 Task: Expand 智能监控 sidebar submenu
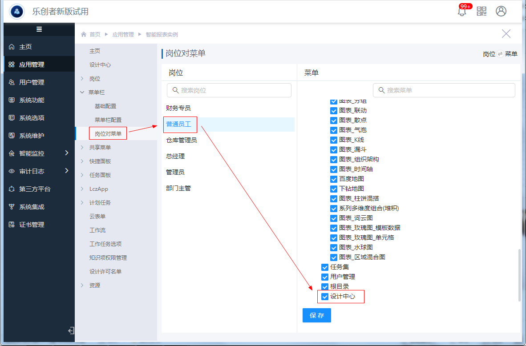(x=66, y=153)
